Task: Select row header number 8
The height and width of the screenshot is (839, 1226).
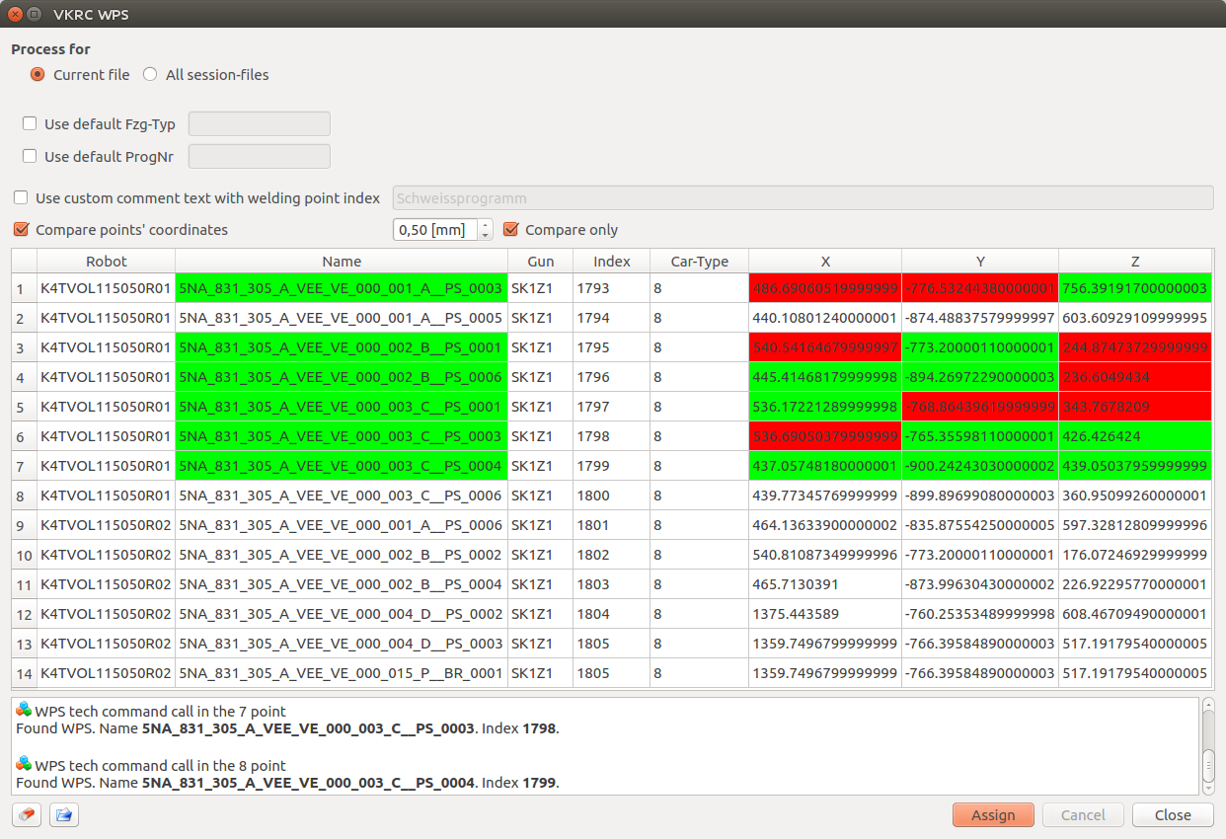Action: [x=25, y=496]
